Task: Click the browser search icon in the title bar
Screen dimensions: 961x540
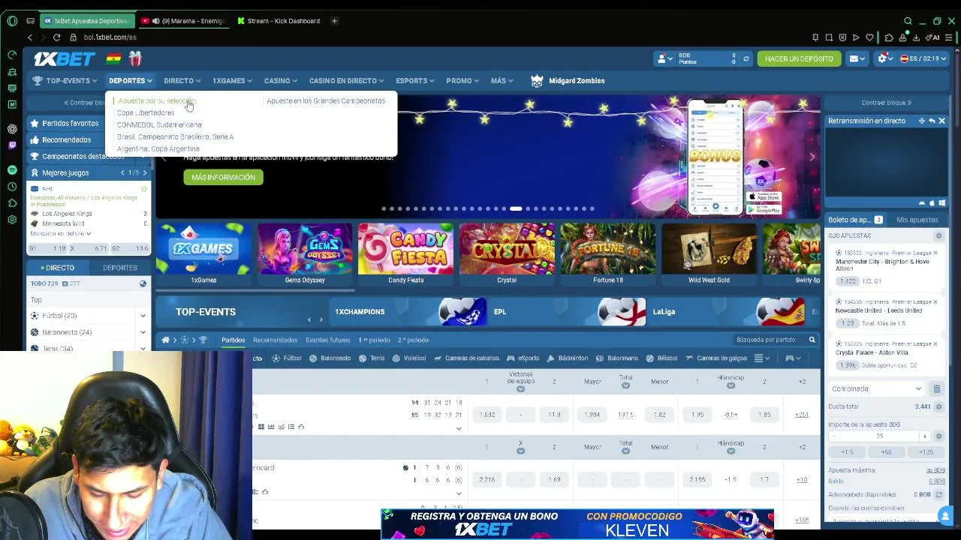Action: 908,21
